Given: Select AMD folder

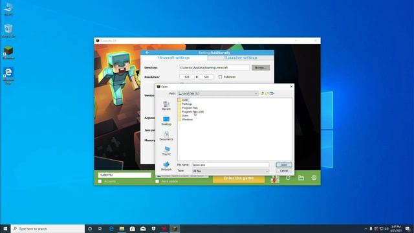Looking at the screenshot, I should (x=183, y=100).
